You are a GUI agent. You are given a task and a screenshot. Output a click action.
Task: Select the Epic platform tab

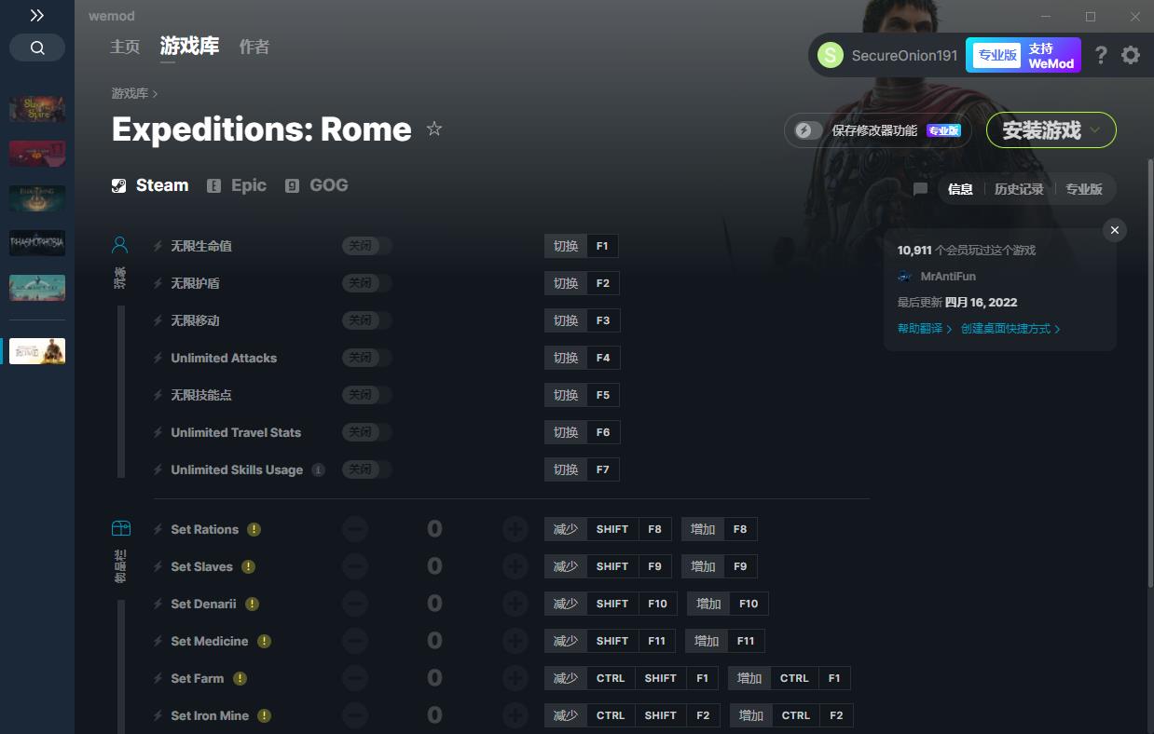coord(237,185)
